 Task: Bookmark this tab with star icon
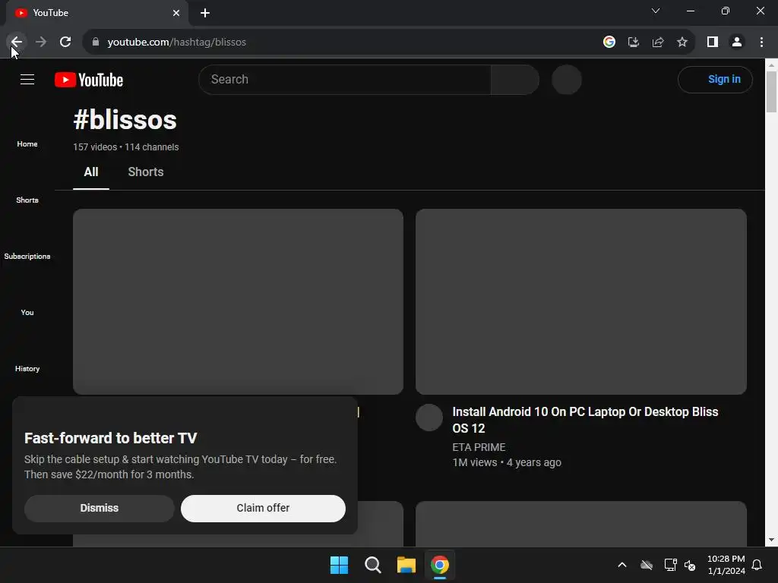click(x=682, y=43)
